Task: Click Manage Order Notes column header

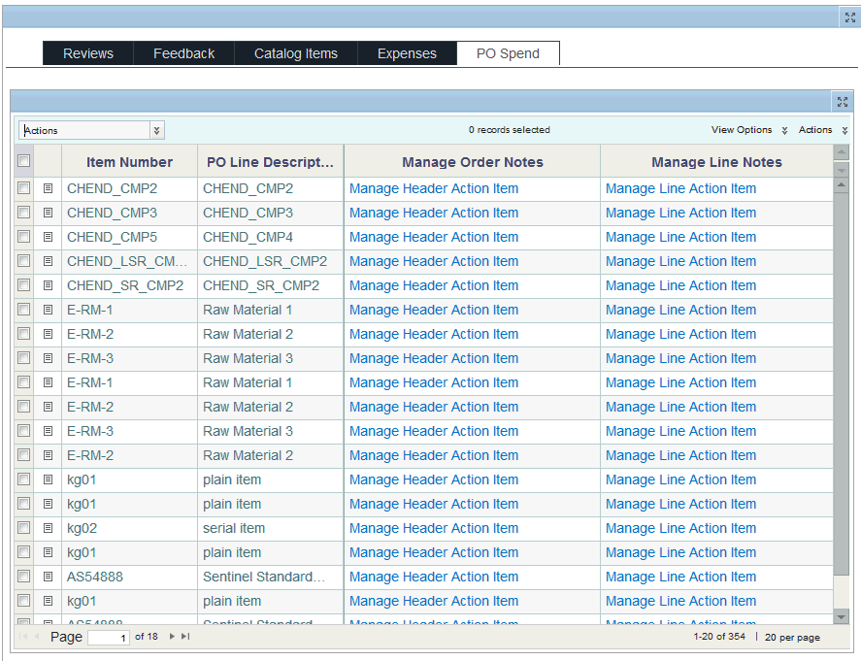Action: point(472,162)
